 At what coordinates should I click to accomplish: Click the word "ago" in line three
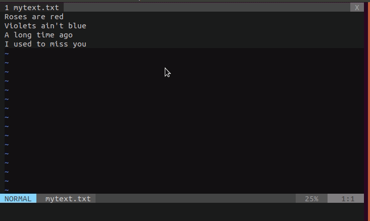point(66,35)
